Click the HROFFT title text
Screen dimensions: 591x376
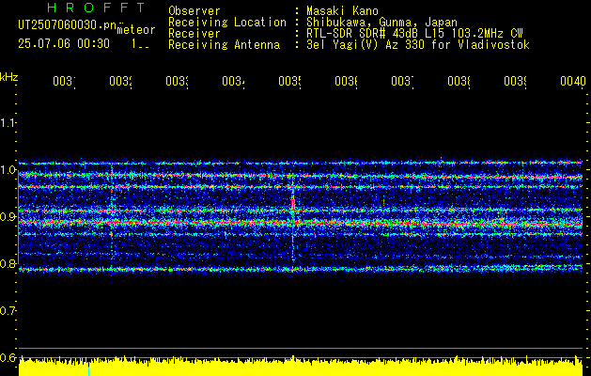tap(96, 8)
